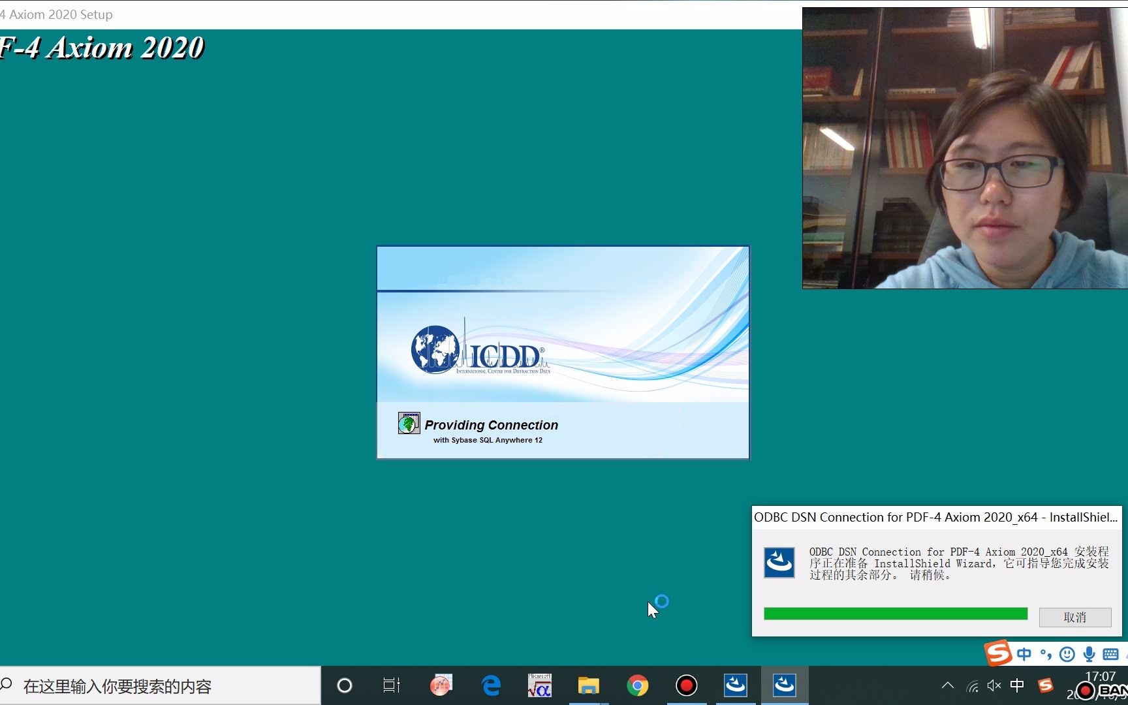Click the muted volume tray icon
1128x705 pixels.
pos(994,685)
